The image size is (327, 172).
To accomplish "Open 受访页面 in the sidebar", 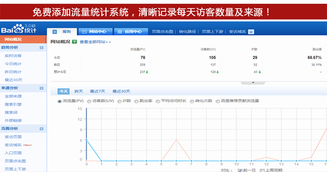I will [x=13, y=137].
